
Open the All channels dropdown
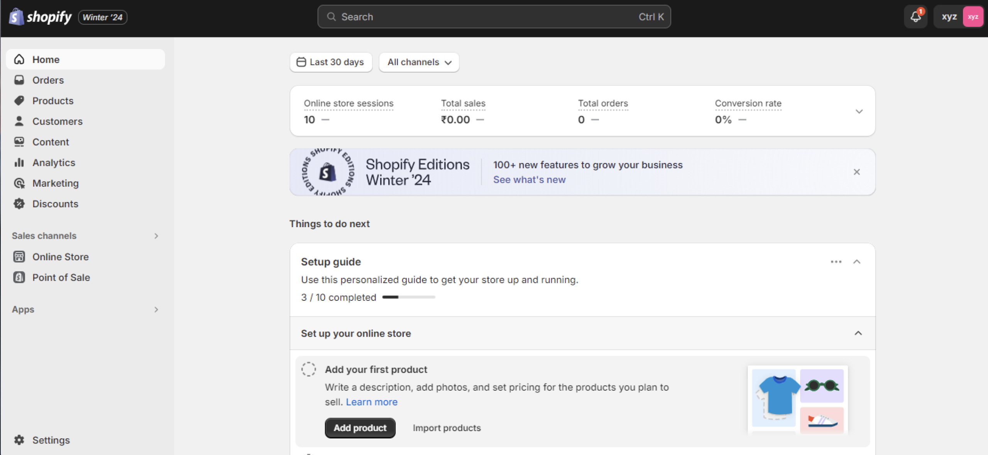(x=419, y=62)
